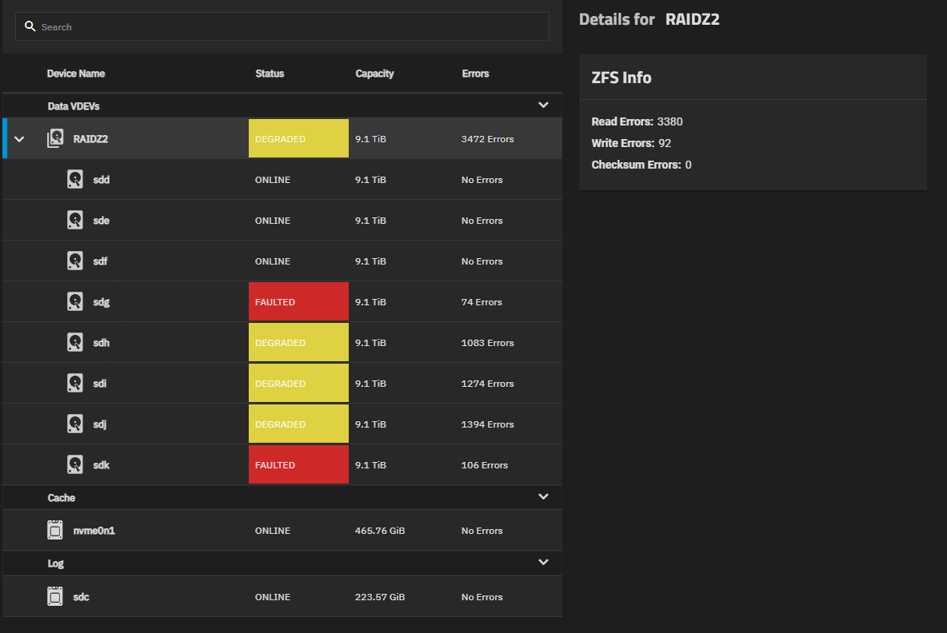Viewport: 947px width, 633px height.
Task: Click the 3472 Errors value
Action: click(x=487, y=139)
